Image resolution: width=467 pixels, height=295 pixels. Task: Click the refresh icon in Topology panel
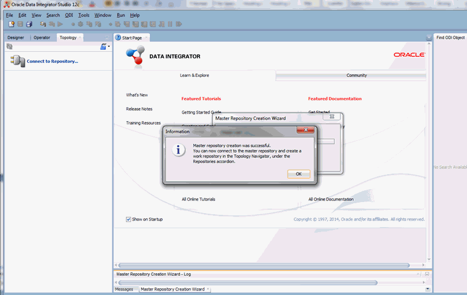[9, 46]
